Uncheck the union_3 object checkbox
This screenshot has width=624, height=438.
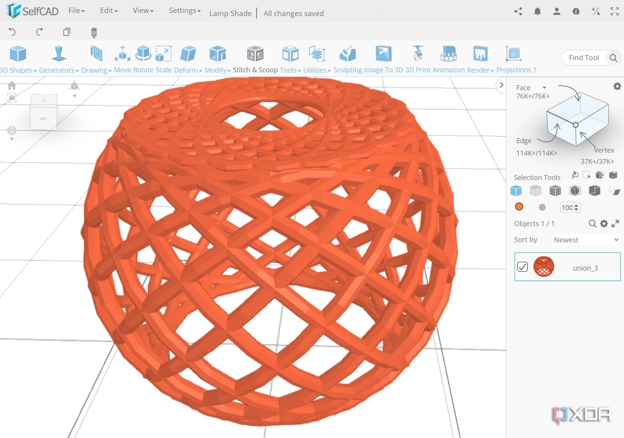(522, 267)
